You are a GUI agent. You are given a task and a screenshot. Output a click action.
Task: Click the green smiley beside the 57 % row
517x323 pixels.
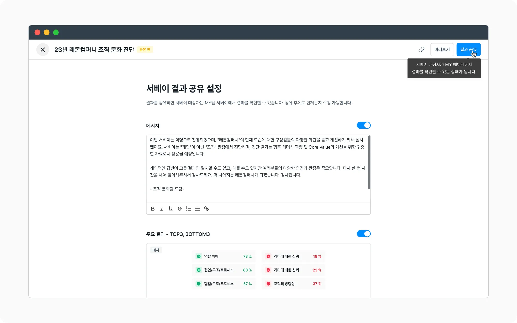point(199,284)
